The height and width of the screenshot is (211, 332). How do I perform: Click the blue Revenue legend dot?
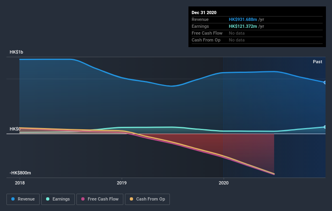pos(13,199)
